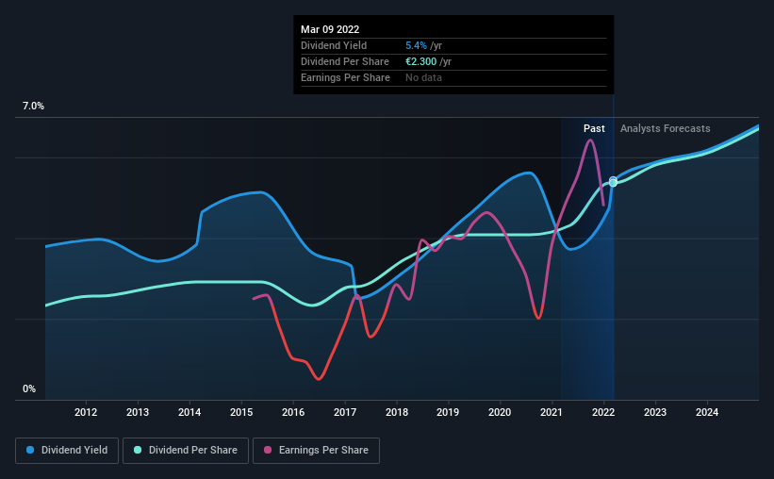Click the 2015 x-axis label
774x479 pixels.
[x=241, y=412]
